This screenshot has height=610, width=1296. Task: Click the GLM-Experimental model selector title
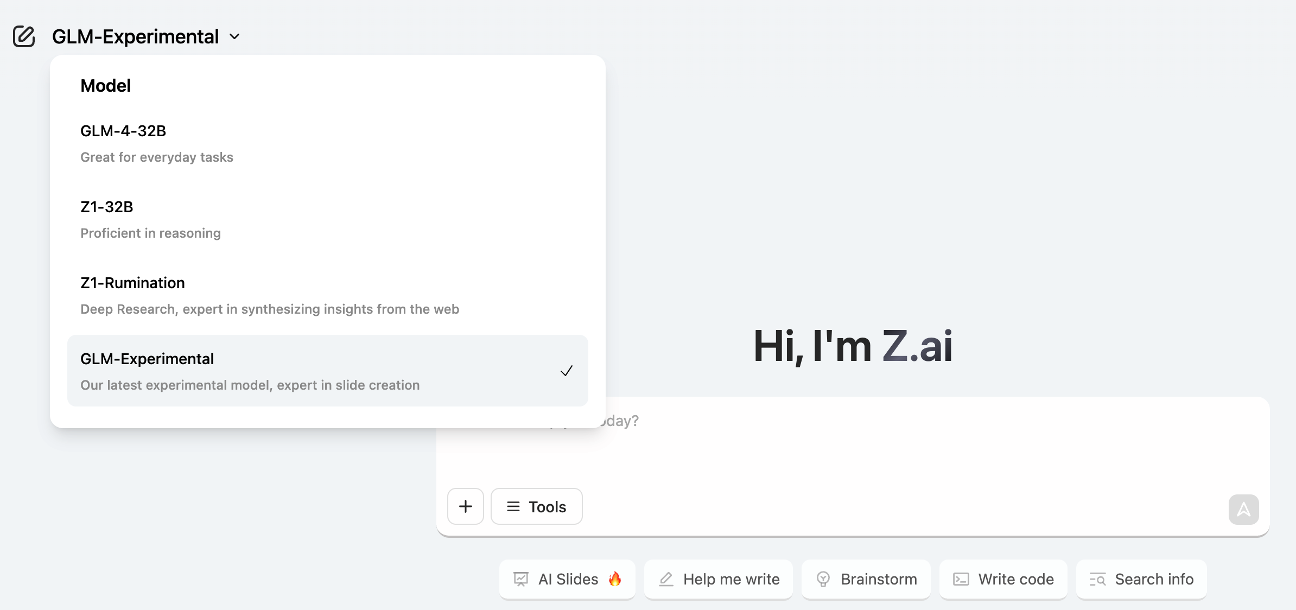click(x=136, y=36)
